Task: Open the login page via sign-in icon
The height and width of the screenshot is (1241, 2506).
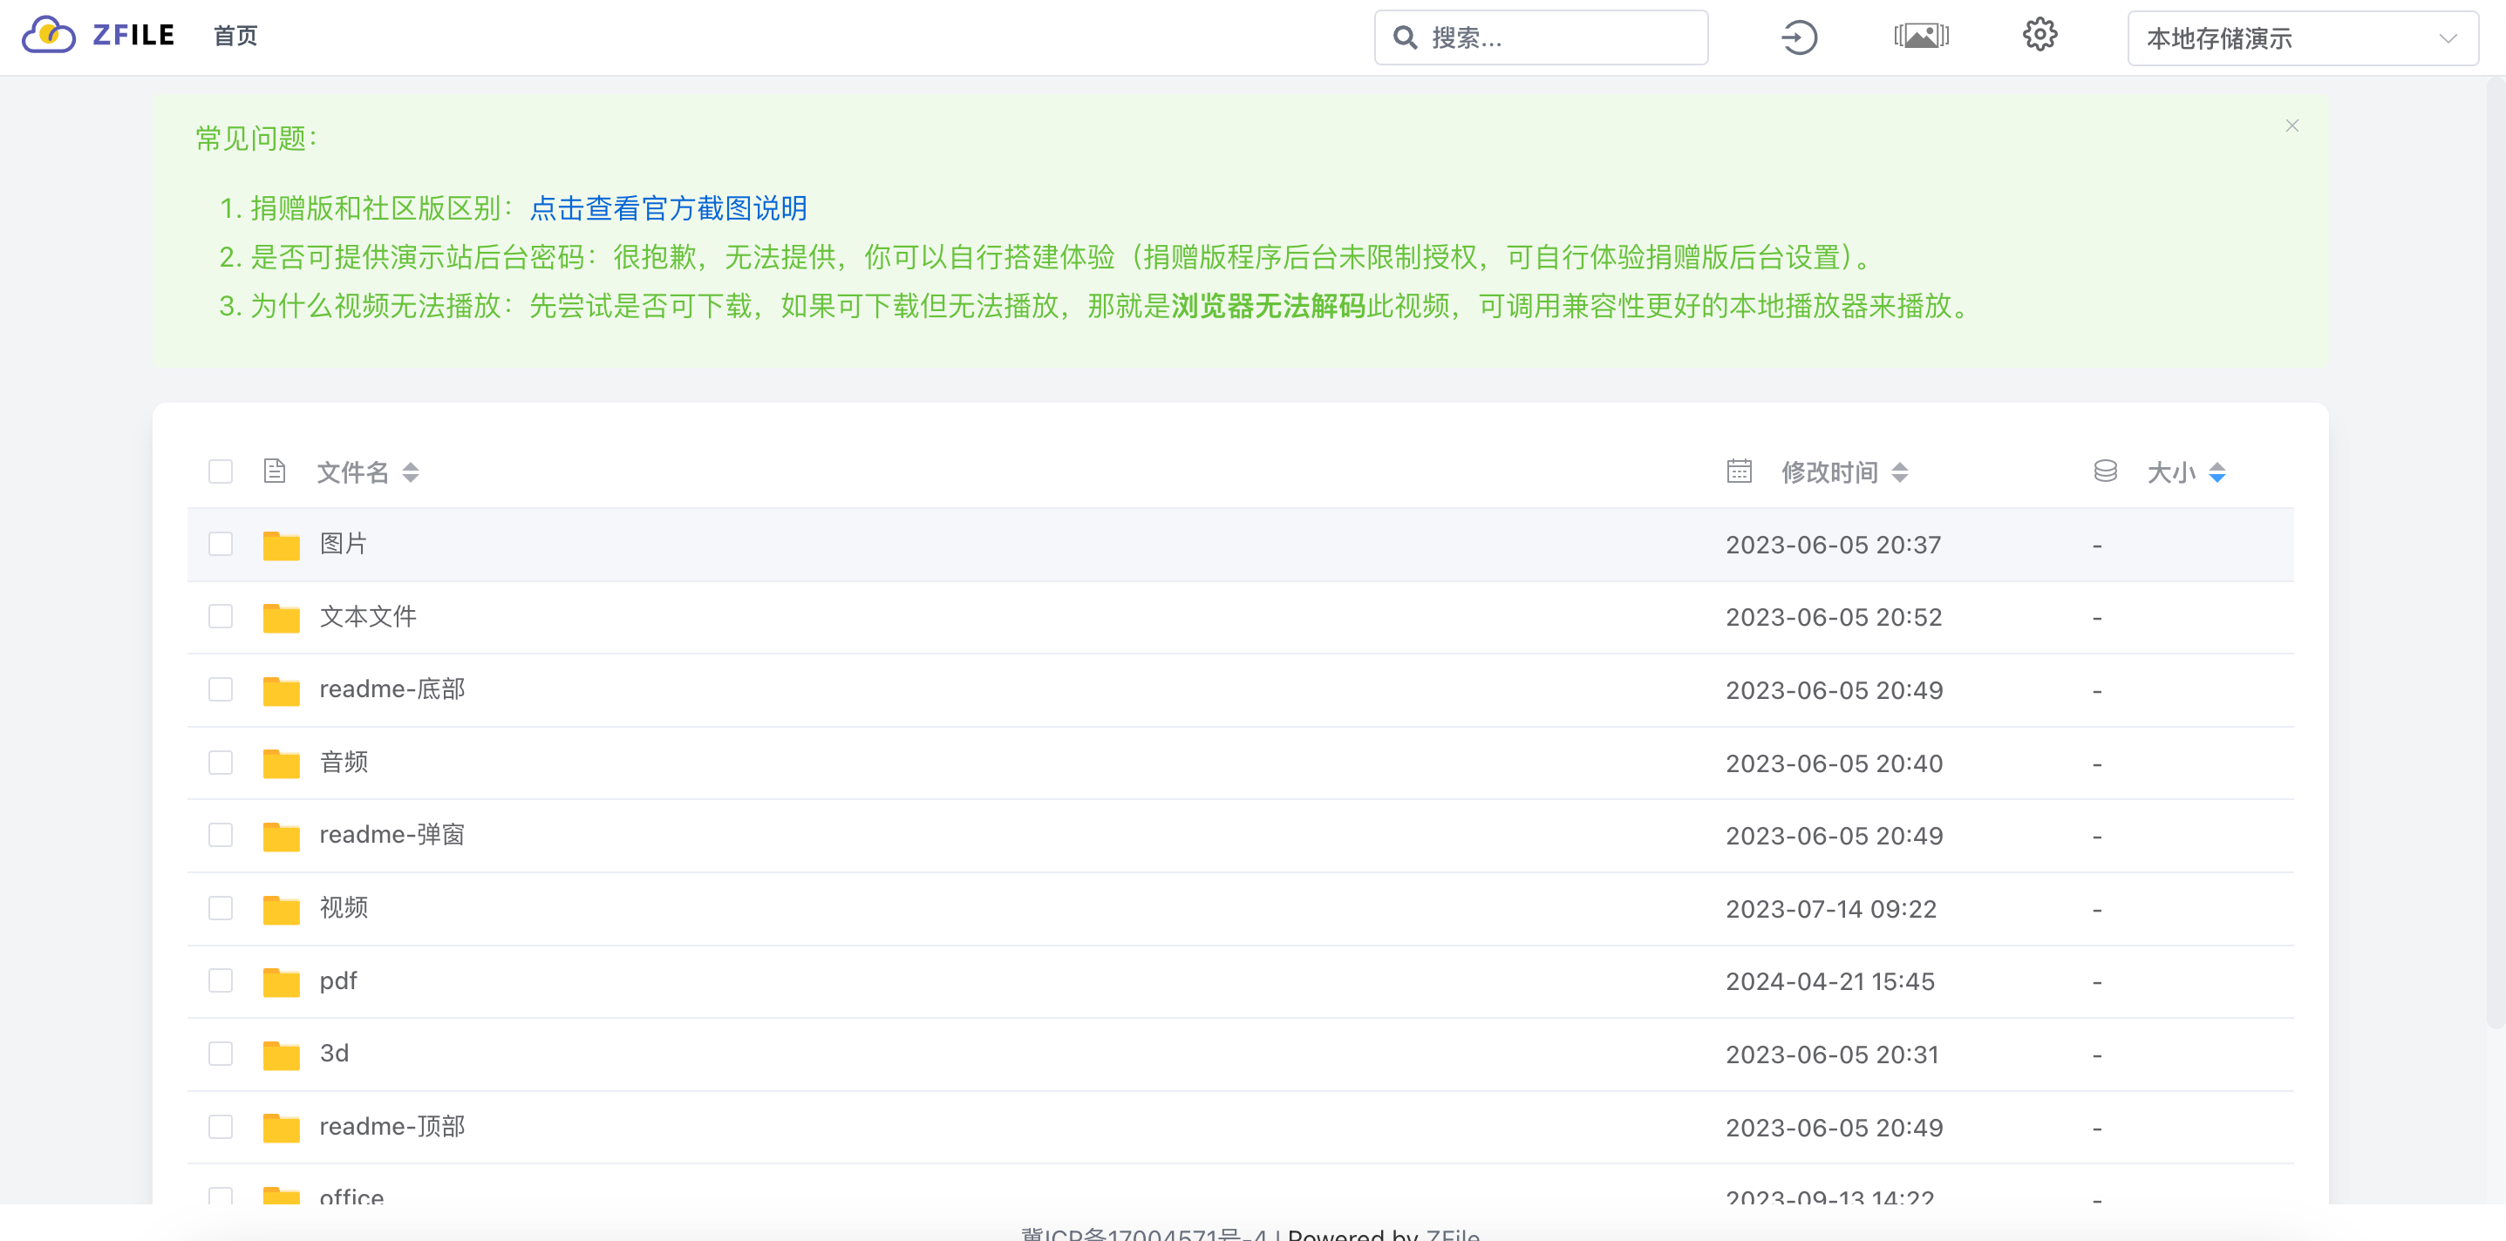Action: (1799, 37)
